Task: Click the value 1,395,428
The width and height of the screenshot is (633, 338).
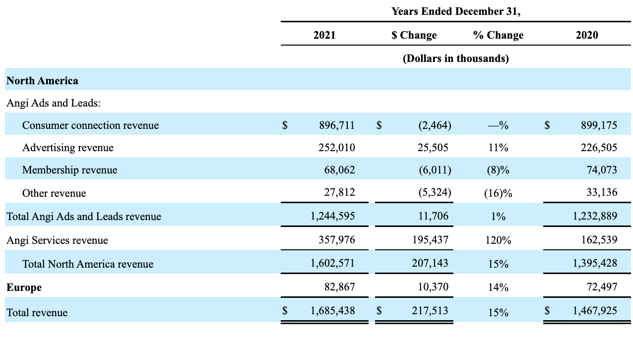Action: pos(595,263)
